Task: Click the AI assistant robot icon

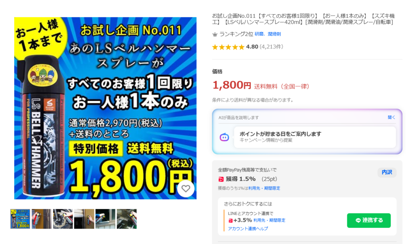Action: point(224,137)
